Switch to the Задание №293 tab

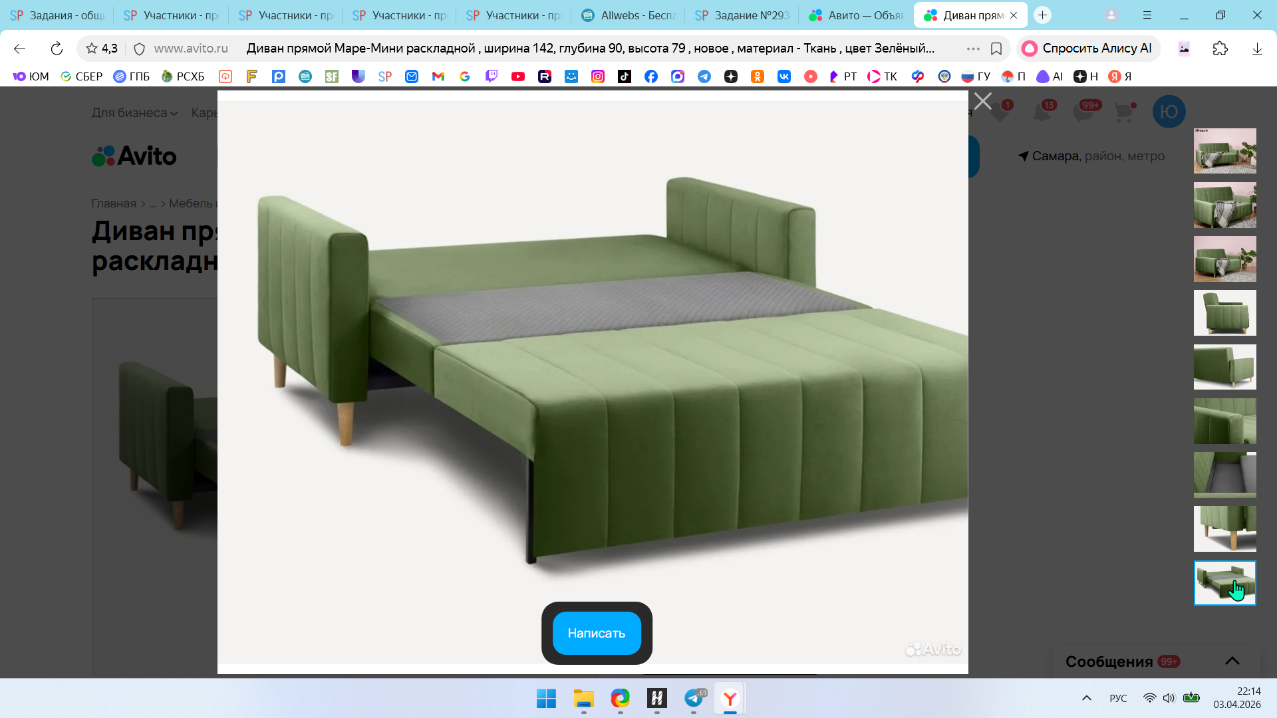[742, 15]
